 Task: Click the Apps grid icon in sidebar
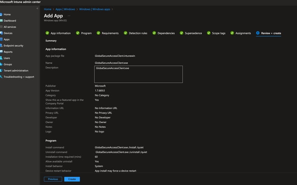point(1,39)
